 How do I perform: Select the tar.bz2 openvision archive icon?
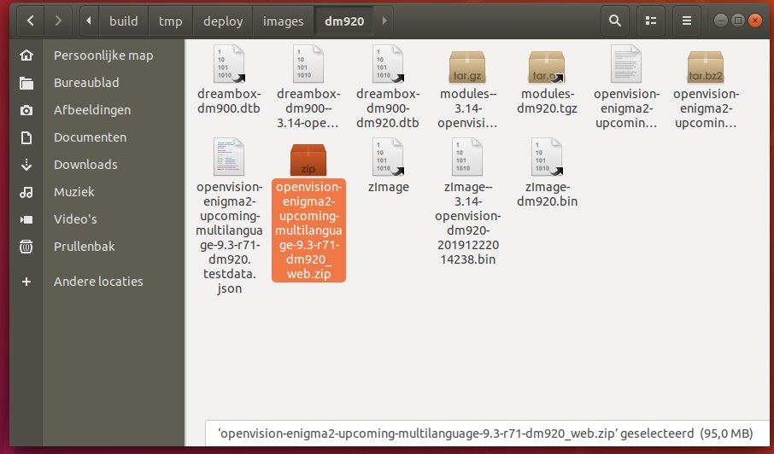coord(706,65)
